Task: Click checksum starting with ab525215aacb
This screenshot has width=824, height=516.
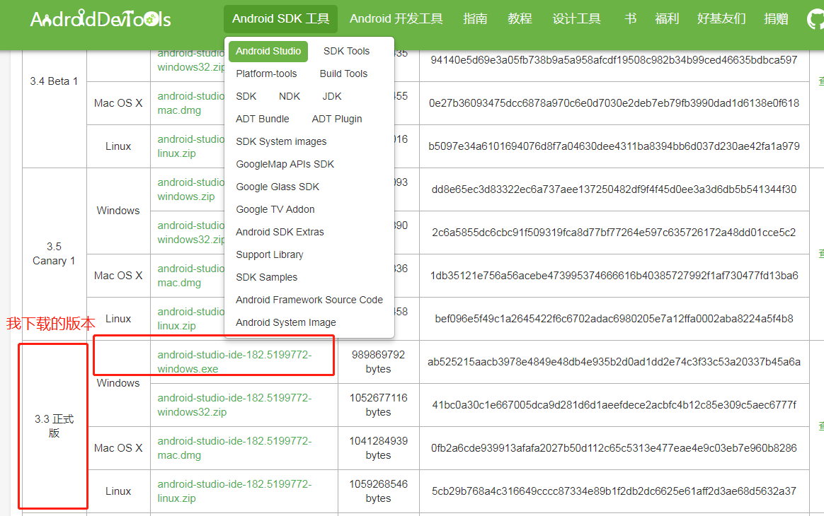Action: (x=614, y=362)
